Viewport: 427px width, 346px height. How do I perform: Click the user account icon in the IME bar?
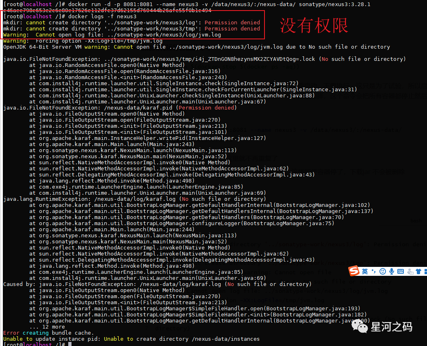[x=410, y=271]
